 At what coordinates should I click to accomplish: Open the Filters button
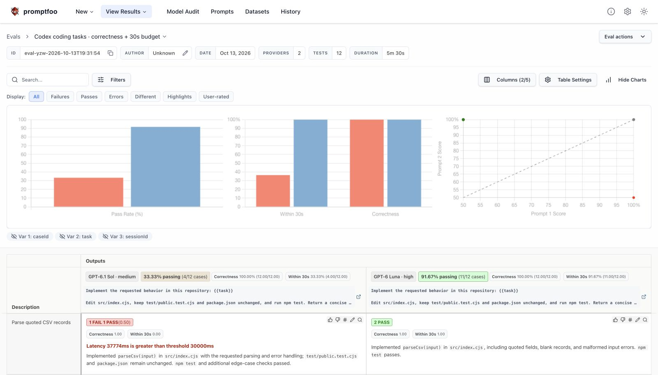111,80
